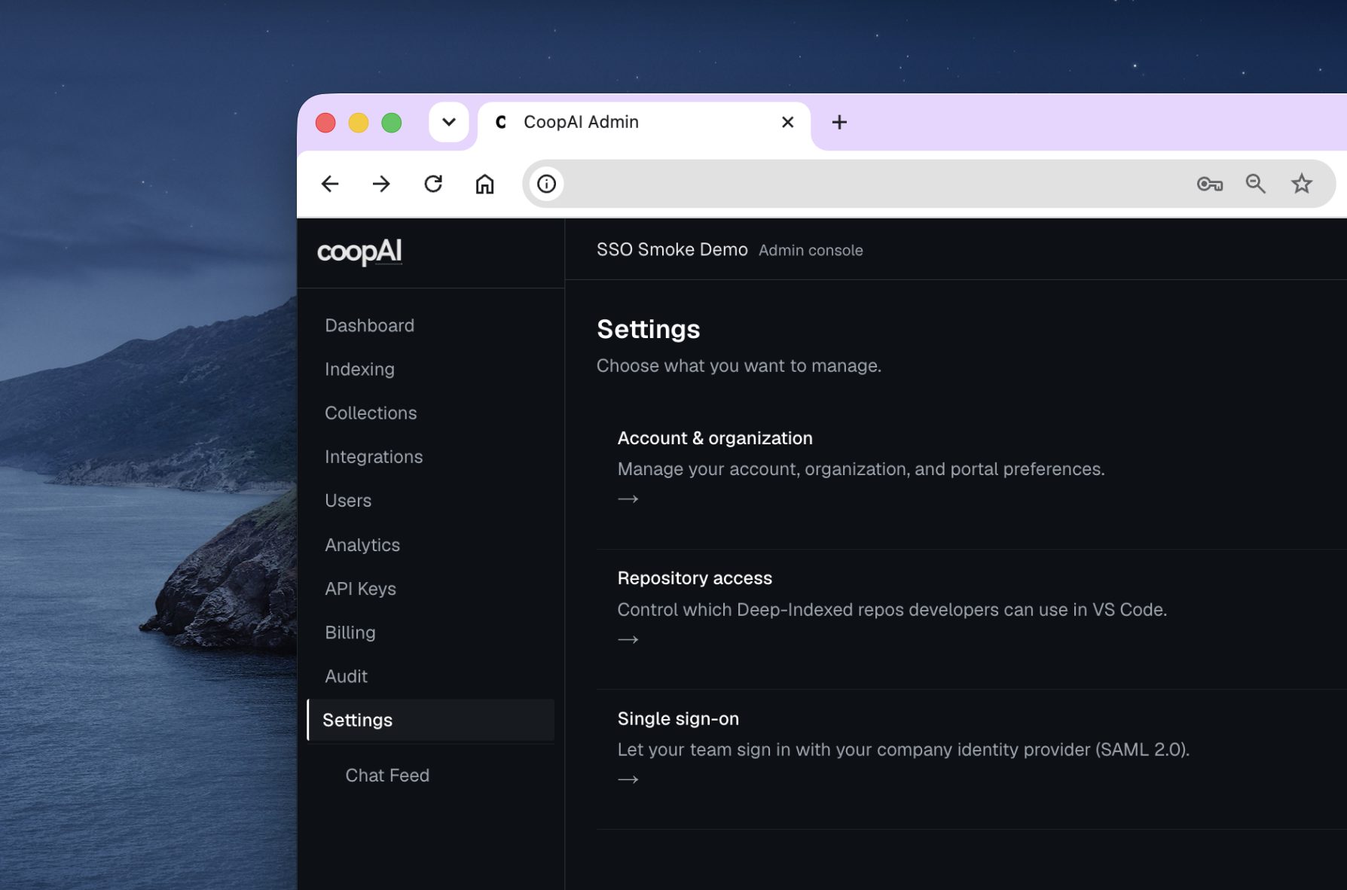Click the coopAI logo in sidebar

coord(359,251)
